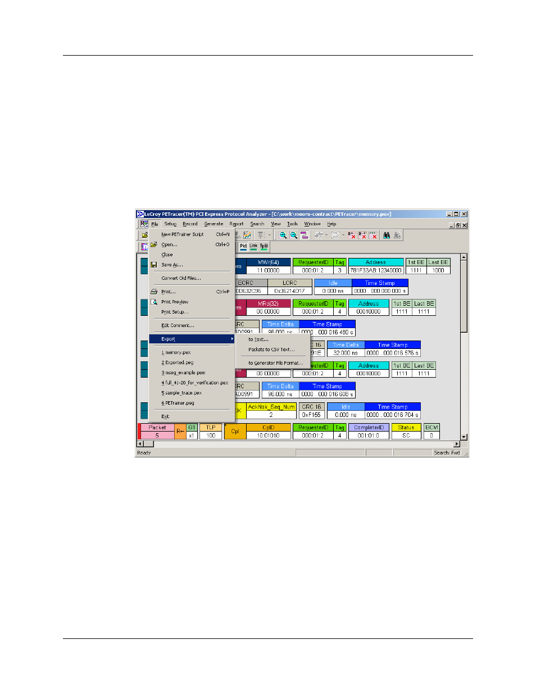This screenshot has width=536, height=694.
Task: Click the Print printer icon
Action: (155, 291)
